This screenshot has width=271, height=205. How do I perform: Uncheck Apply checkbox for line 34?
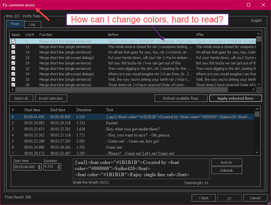point(13,74)
